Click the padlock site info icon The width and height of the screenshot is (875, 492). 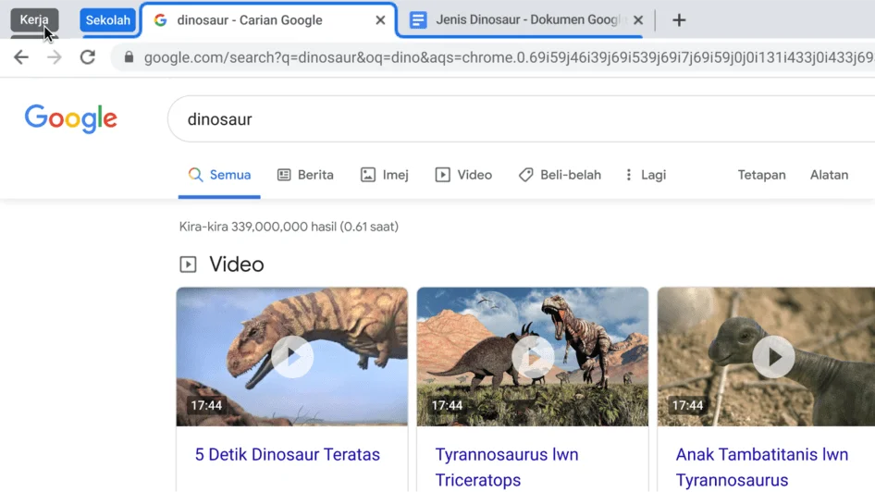(x=129, y=57)
